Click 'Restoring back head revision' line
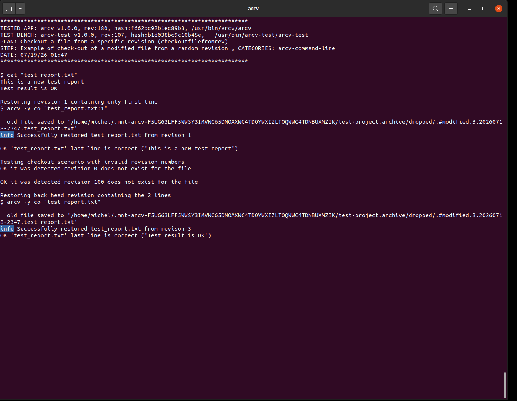 [86, 195]
